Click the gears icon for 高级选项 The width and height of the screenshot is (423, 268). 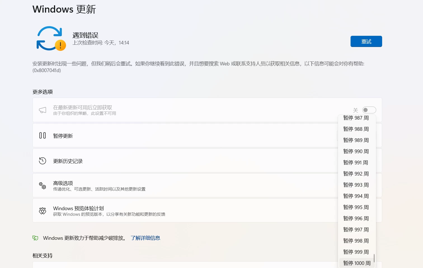(43, 186)
